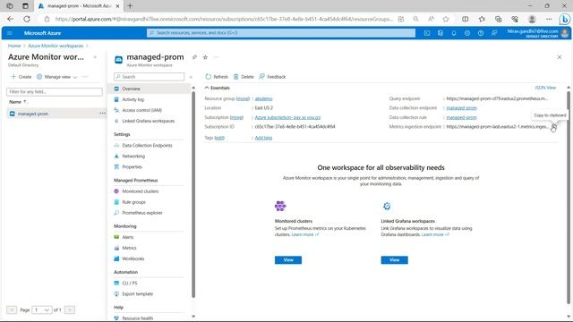Mark managed-prom as favorite with star

[205, 57]
